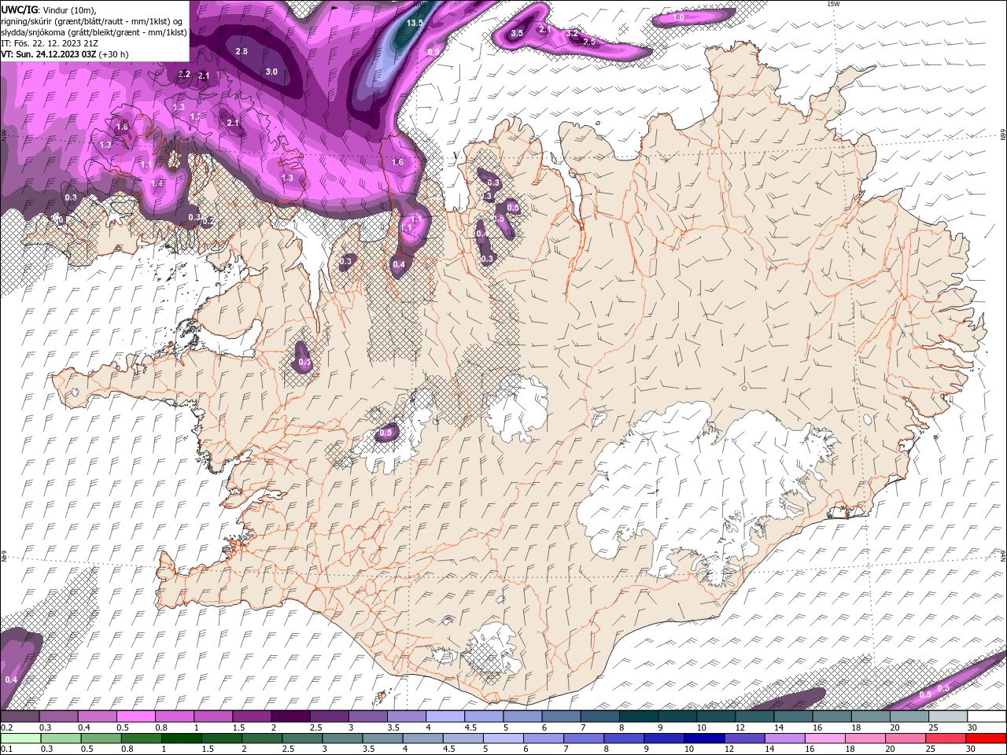Click deep blue 10 swatch in rain scale
Image resolution: width=1007 pixels, height=755 pixels.
point(704,738)
